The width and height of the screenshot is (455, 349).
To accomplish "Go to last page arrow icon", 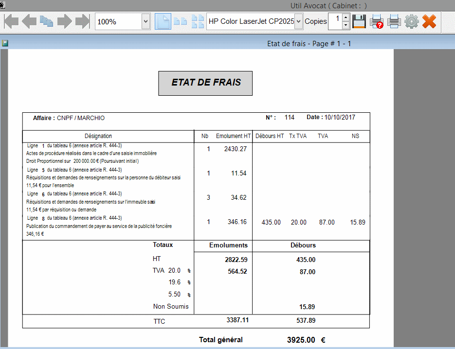I will click(83, 21).
